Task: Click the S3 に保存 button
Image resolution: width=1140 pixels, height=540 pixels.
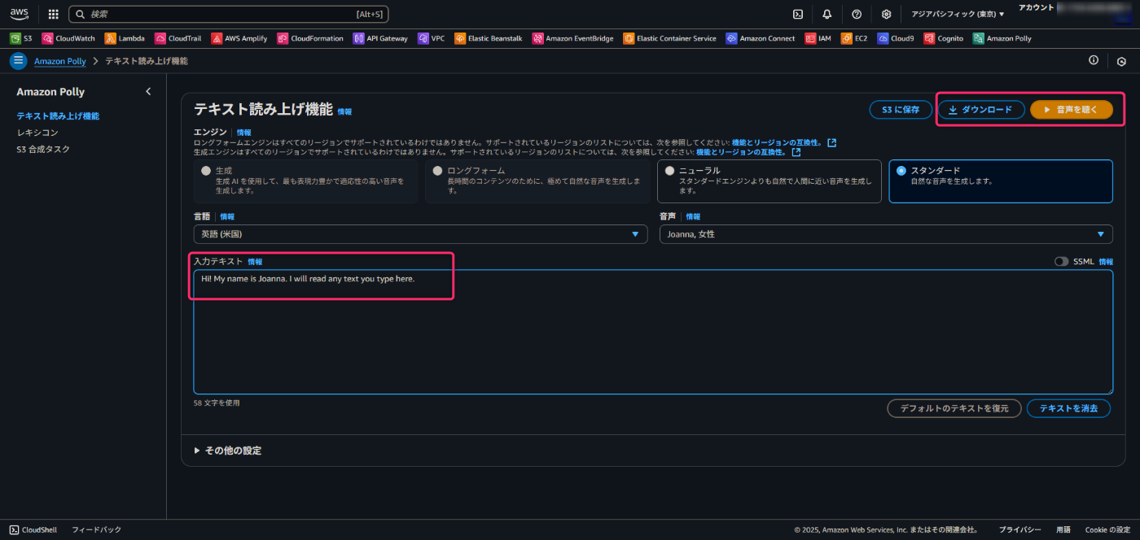Action: pyautogui.click(x=901, y=110)
